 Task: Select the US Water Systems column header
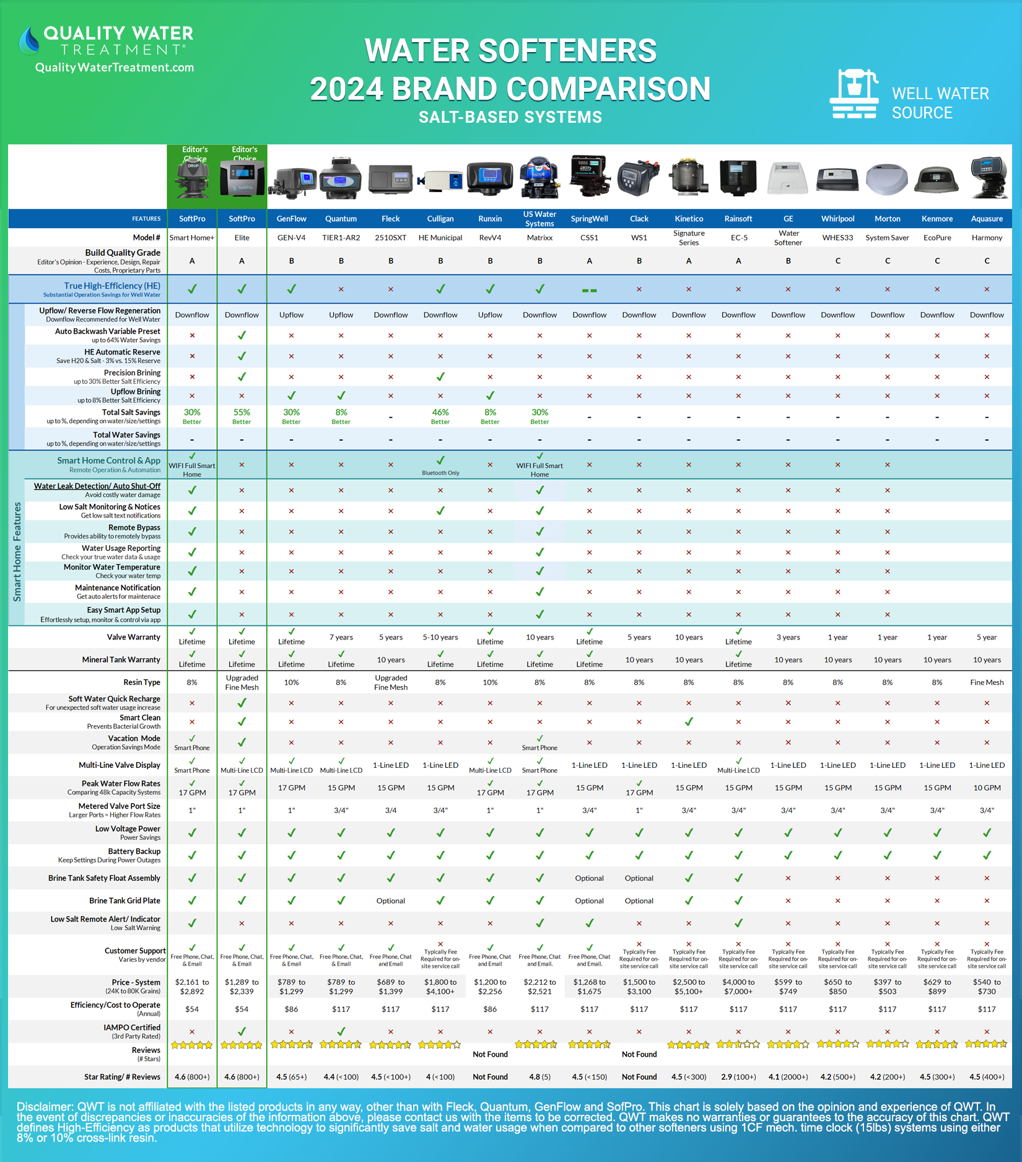pos(539,219)
